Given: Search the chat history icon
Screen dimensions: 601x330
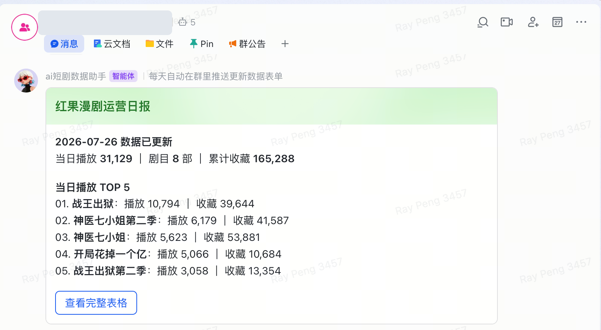Looking at the screenshot, I should coord(483,22).
